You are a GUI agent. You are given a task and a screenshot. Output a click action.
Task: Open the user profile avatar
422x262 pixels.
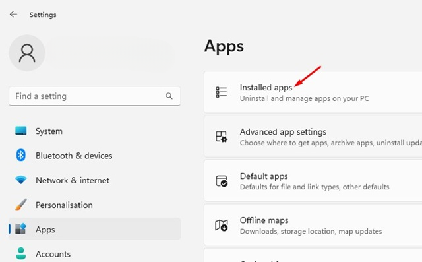[x=27, y=53]
